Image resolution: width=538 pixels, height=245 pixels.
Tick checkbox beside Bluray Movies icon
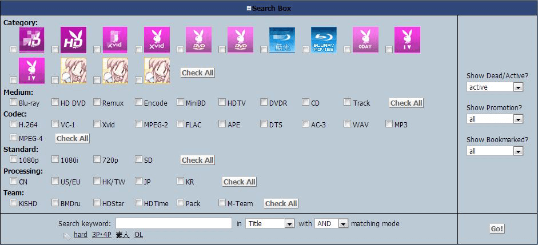[x=305, y=50]
